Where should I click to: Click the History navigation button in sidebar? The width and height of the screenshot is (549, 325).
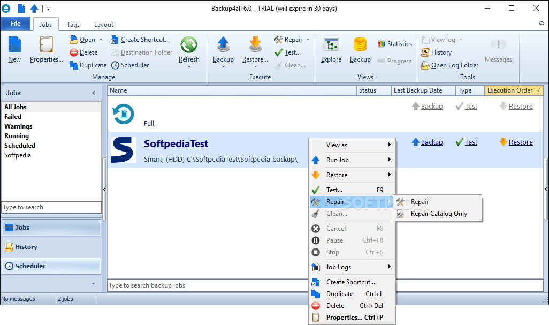coord(51,247)
